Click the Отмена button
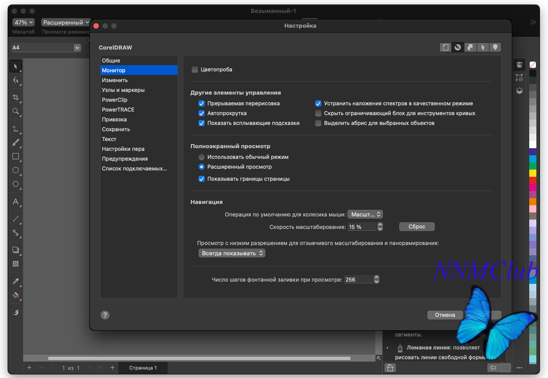This screenshot has width=548, height=378. click(x=445, y=315)
